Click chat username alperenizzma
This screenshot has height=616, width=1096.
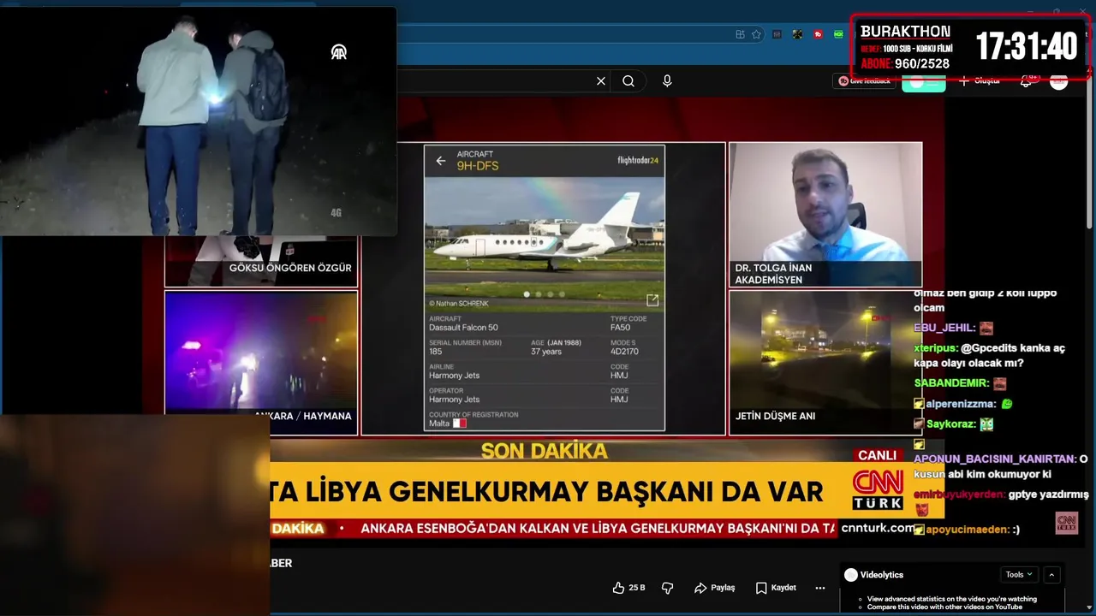961,404
